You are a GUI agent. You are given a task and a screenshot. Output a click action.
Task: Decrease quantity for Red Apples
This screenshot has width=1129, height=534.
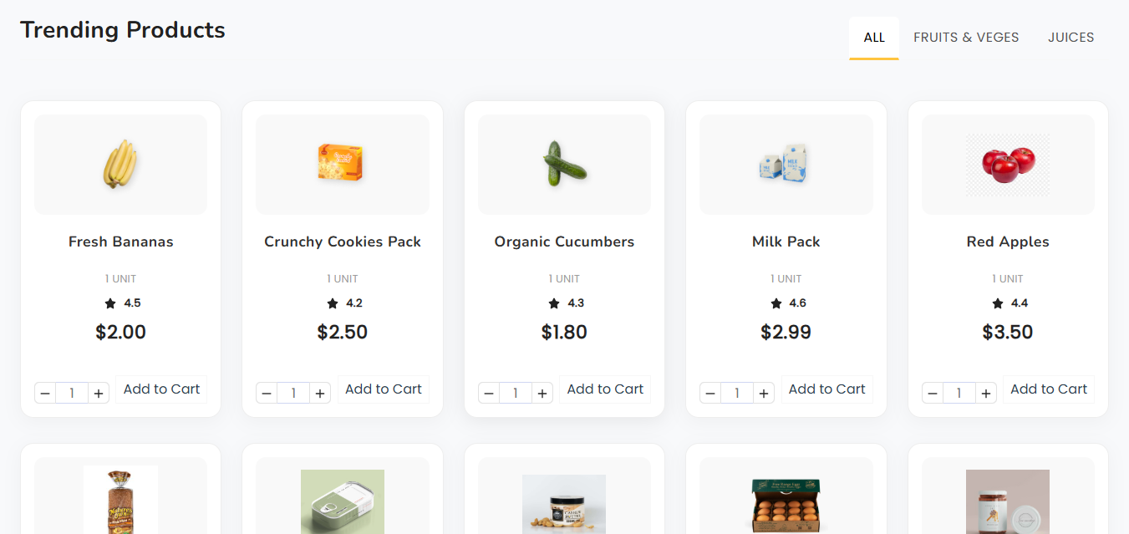[x=933, y=393]
